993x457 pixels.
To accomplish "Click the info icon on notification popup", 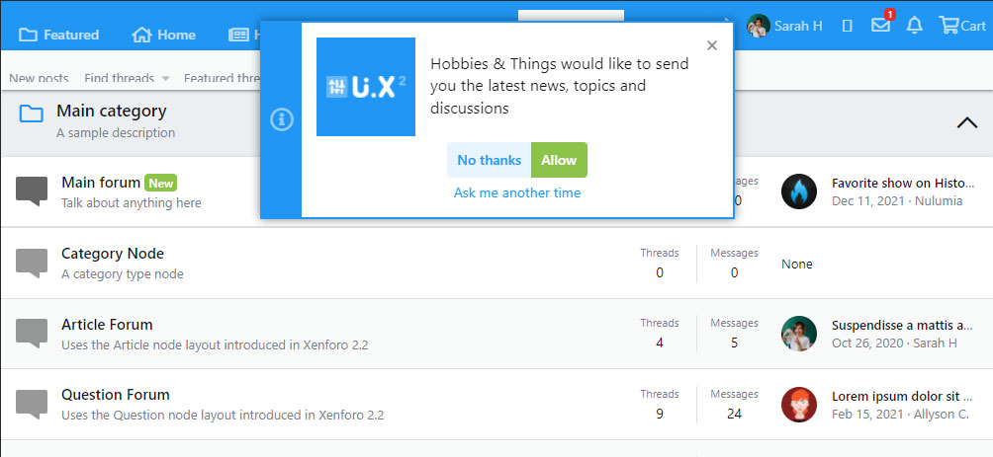I will (x=282, y=119).
